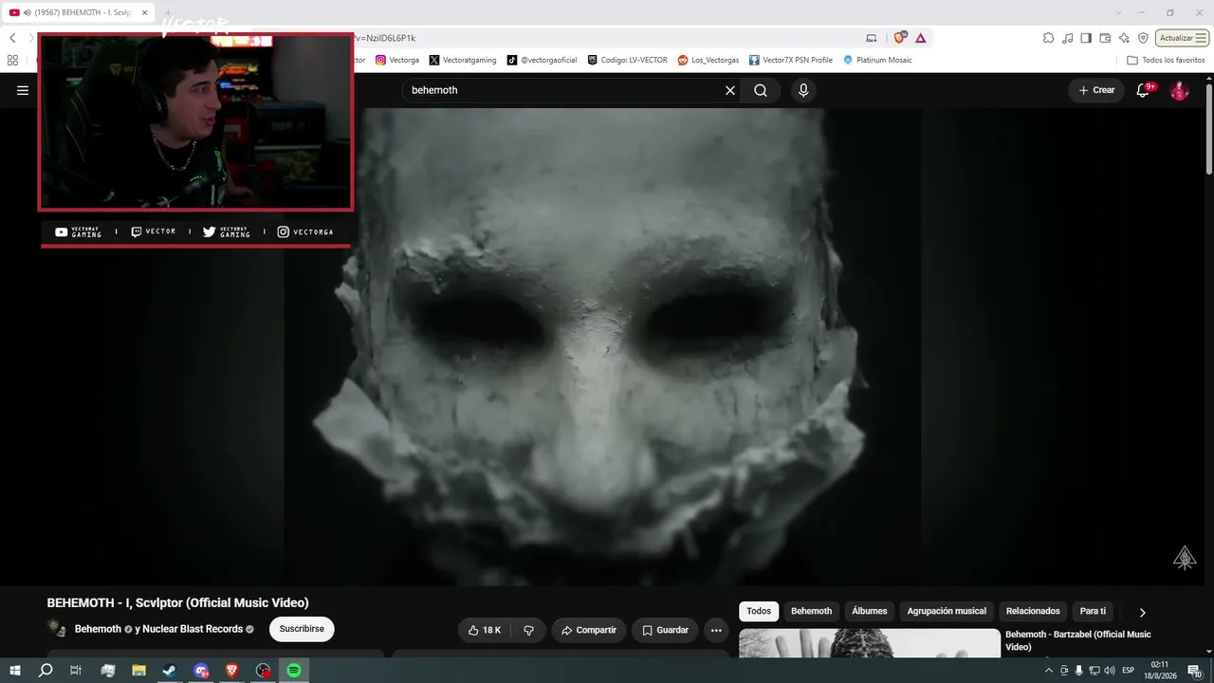Open the Vectorga Instagram bookmark

tap(397, 60)
